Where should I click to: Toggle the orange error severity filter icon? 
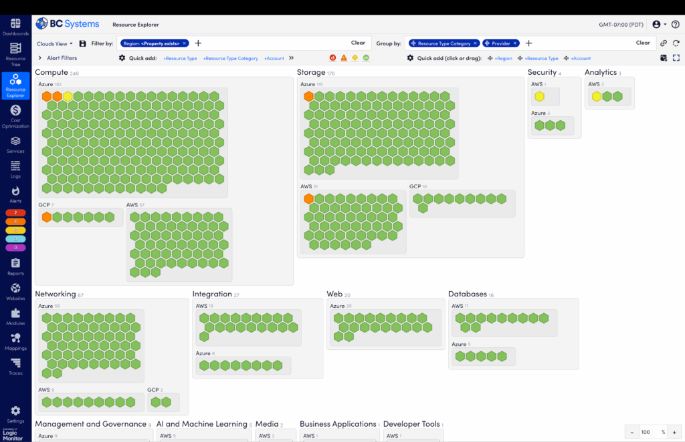[x=344, y=58]
